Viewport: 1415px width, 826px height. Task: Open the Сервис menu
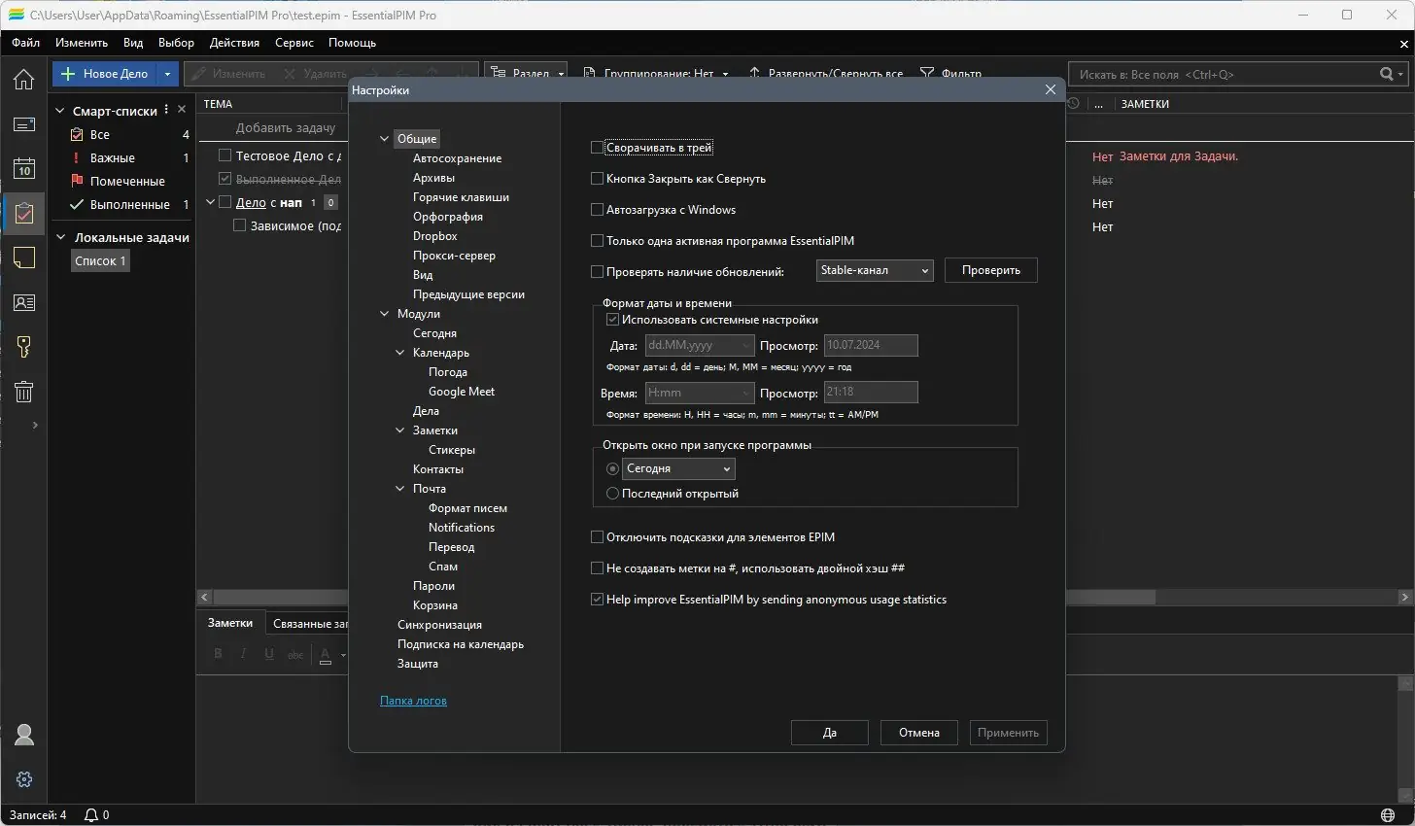click(294, 43)
